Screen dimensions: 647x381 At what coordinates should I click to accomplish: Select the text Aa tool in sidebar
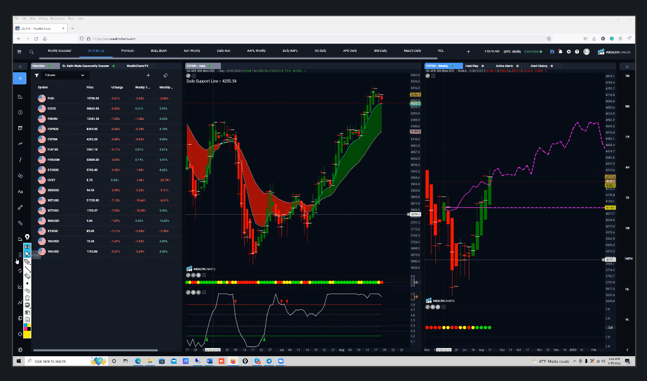(x=20, y=192)
